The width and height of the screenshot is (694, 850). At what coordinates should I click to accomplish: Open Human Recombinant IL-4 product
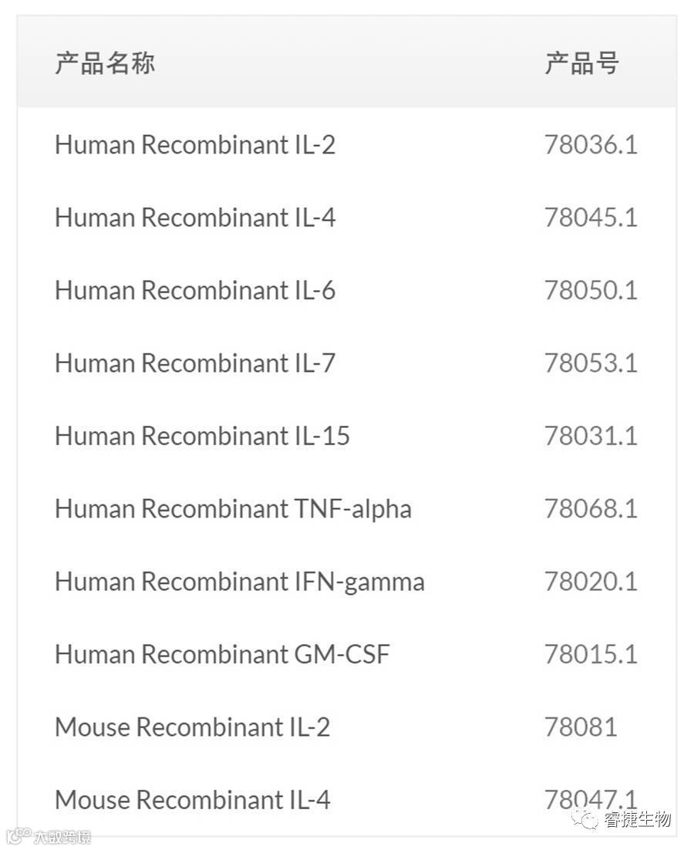[195, 218]
